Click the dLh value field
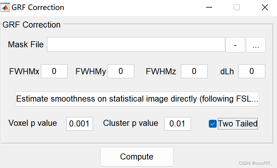277x168 pixels. pyautogui.click(x=252, y=71)
